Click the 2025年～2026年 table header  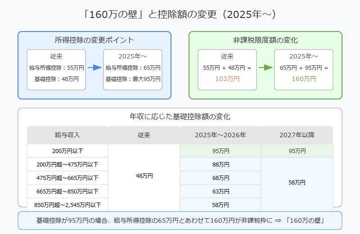220,135
